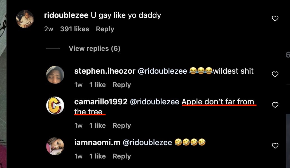The height and width of the screenshot is (168, 290).
Task: Reply to iamnaomi.m's comment
Action: point(122,156)
